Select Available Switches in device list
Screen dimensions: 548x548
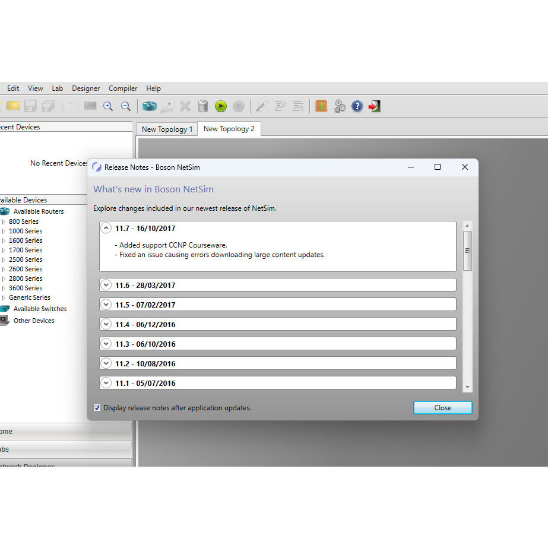coord(40,309)
